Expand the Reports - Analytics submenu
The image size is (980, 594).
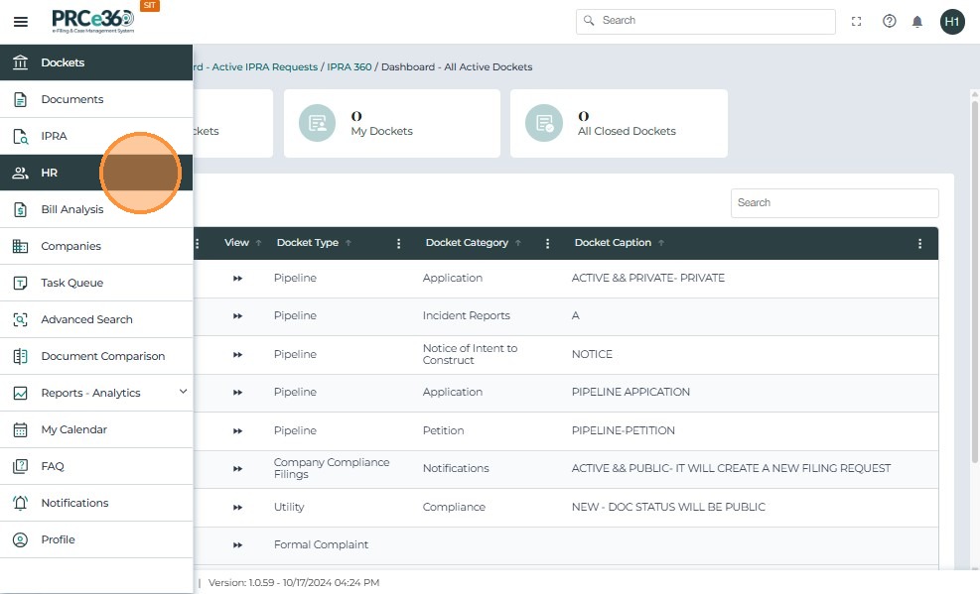click(x=183, y=393)
